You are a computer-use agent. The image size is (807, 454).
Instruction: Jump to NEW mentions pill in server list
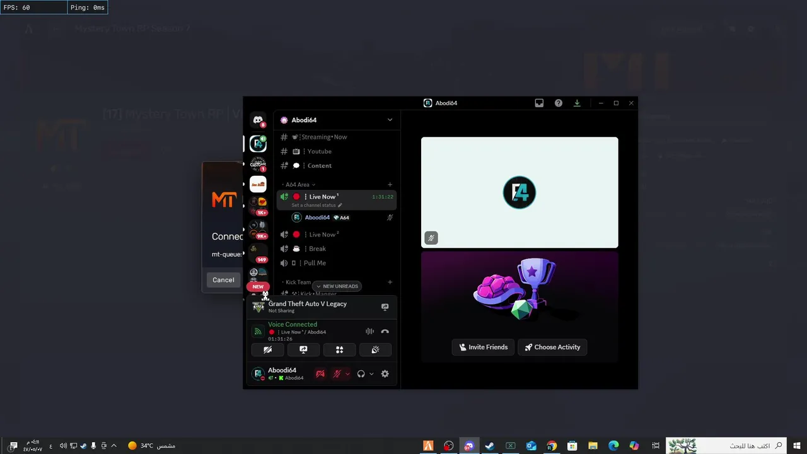pos(258,286)
